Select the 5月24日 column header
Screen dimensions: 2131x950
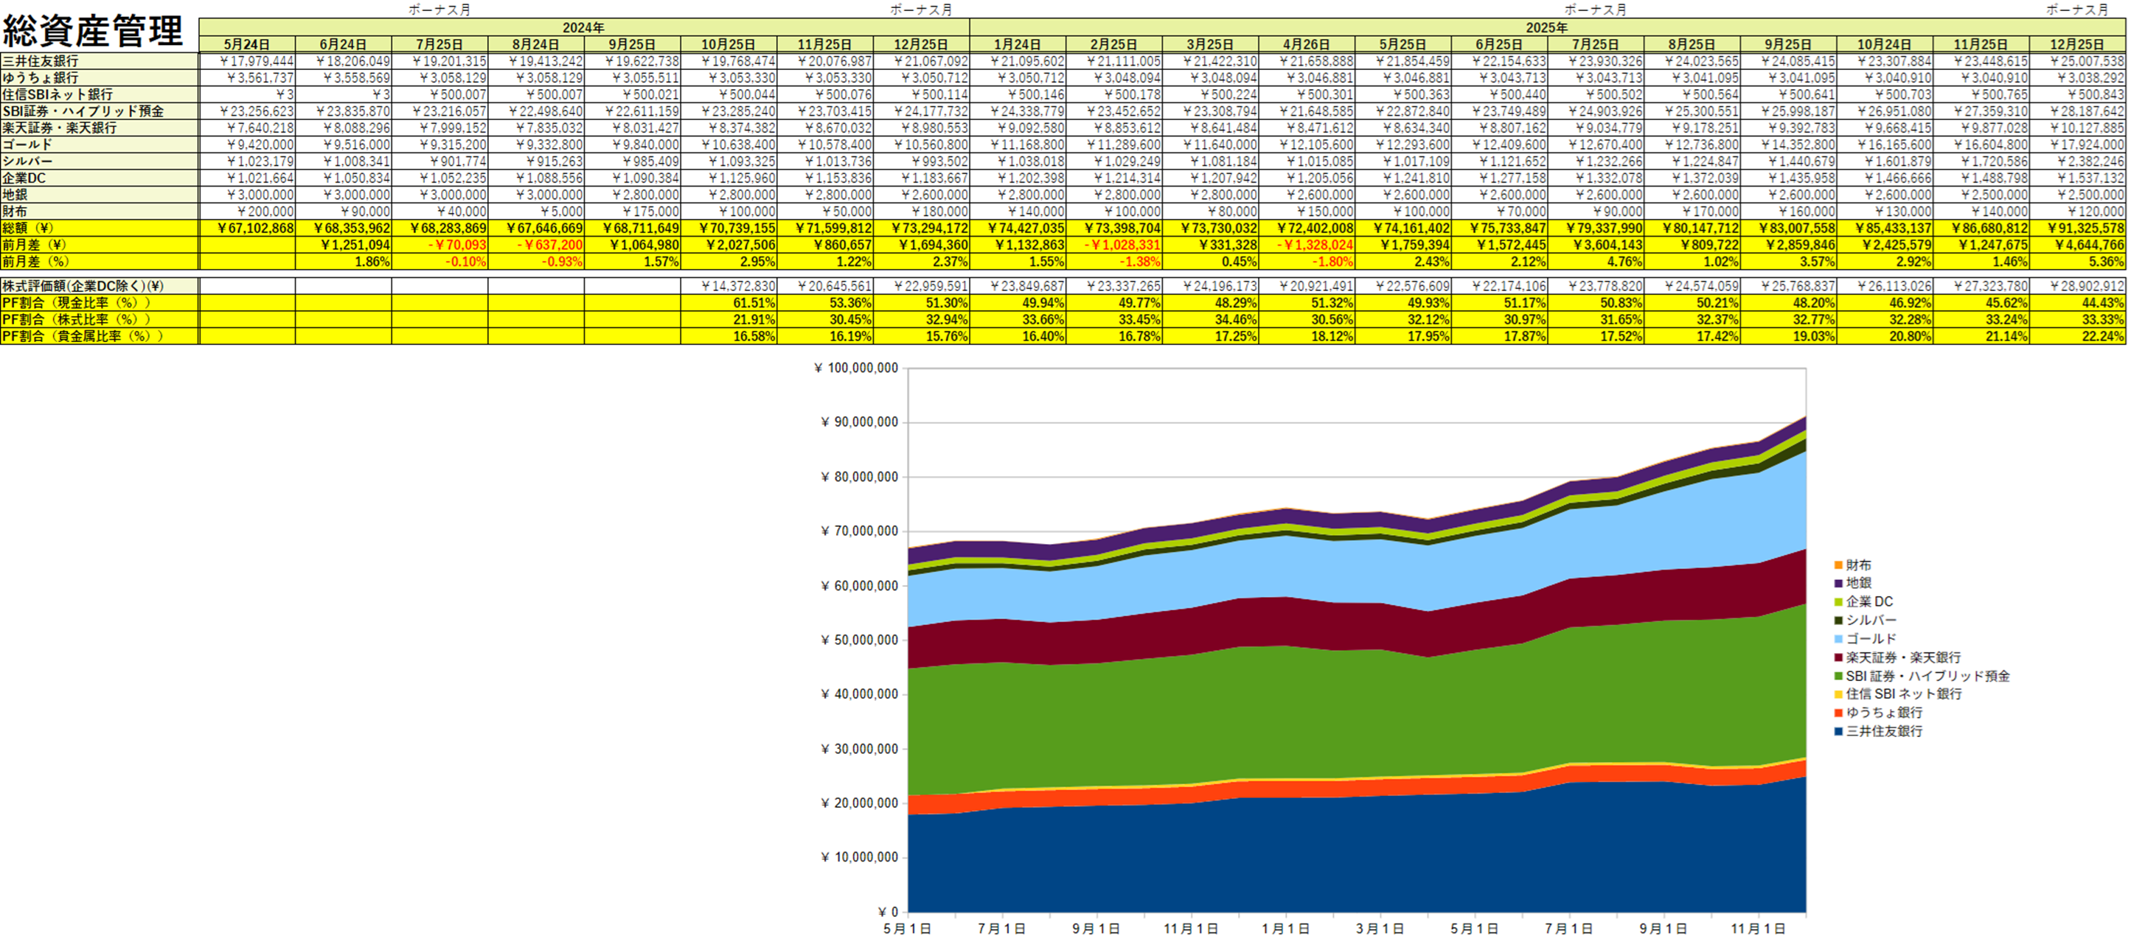[x=246, y=45]
